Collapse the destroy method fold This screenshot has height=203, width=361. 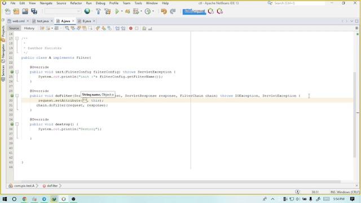point(17,124)
